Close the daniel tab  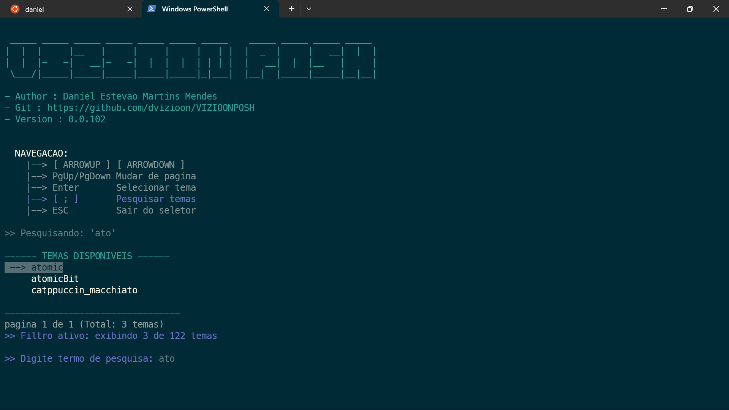click(x=130, y=9)
